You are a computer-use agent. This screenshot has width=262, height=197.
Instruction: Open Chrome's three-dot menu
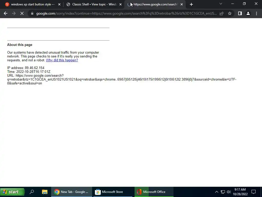pyautogui.click(x=256, y=13)
